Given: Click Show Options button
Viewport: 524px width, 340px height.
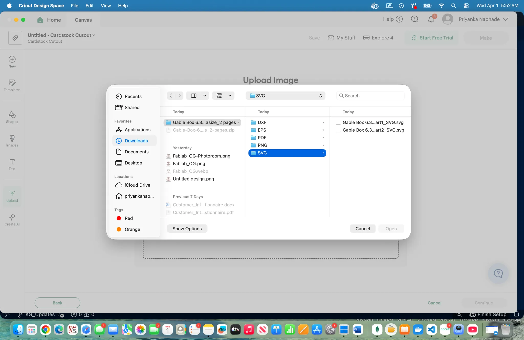Looking at the screenshot, I should 187,229.
